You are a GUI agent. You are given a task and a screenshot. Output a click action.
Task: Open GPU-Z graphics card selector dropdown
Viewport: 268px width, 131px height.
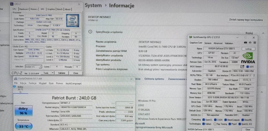[x=206, y=129]
